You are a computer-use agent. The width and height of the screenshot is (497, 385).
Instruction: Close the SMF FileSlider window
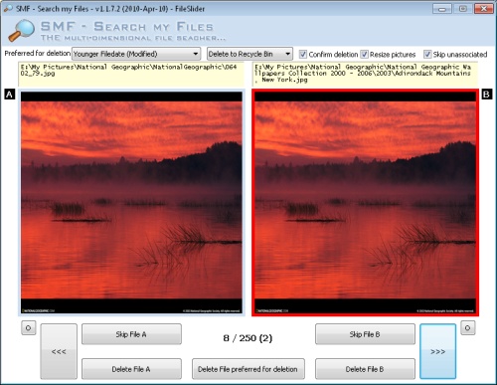point(484,9)
